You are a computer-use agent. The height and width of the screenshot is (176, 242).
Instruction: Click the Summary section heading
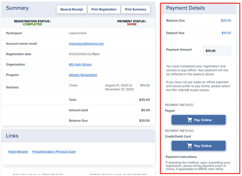coord(17,8)
